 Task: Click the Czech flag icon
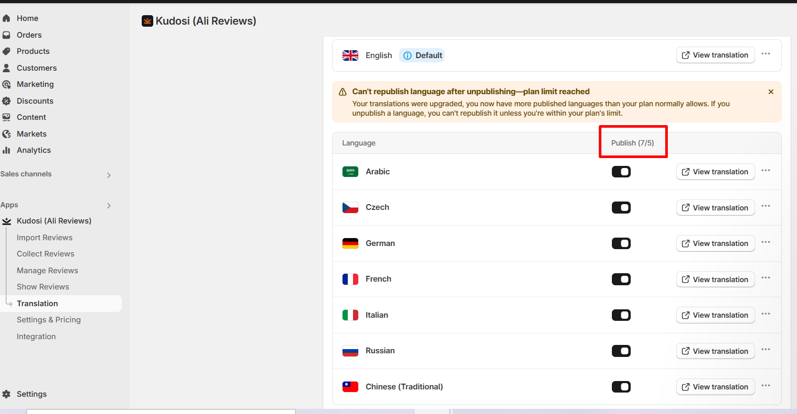pyautogui.click(x=350, y=208)
